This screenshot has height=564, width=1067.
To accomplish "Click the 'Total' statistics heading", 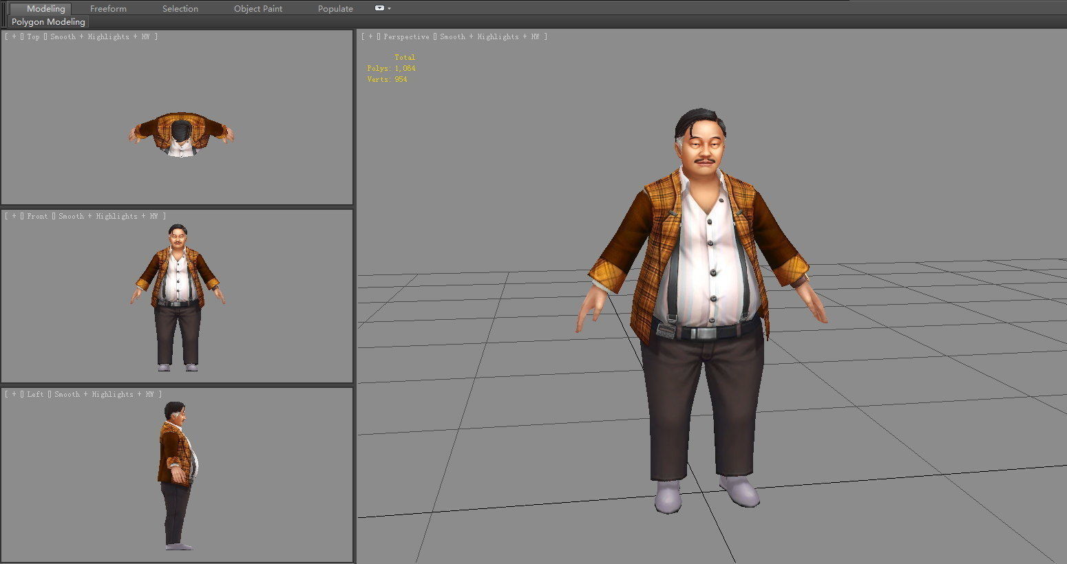I will 405,58.
